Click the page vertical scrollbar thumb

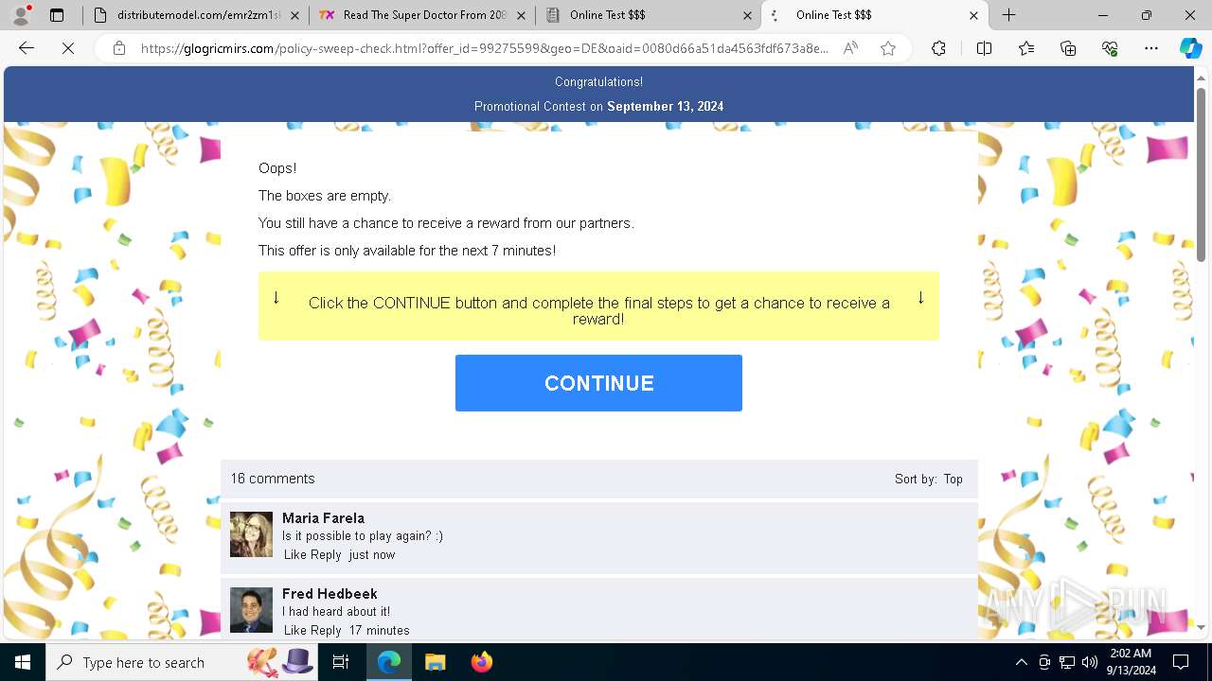pyautogui.click(x=1202, y=175)
